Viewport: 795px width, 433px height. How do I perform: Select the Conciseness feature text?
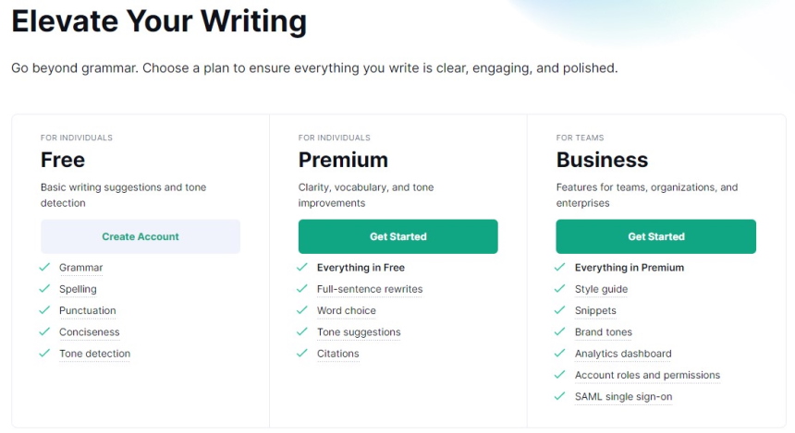[90, 332]
